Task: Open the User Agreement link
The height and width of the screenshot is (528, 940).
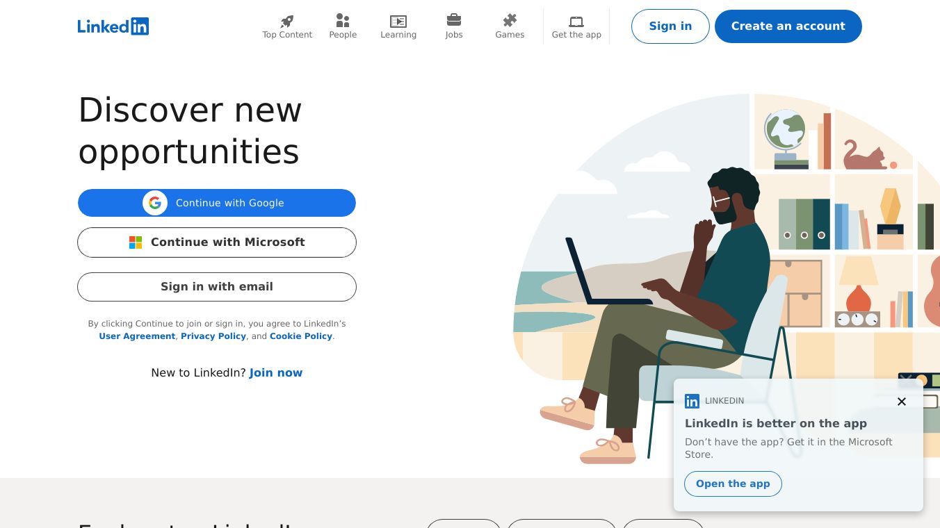Action: pyautogui.click(x=137, y=336)
